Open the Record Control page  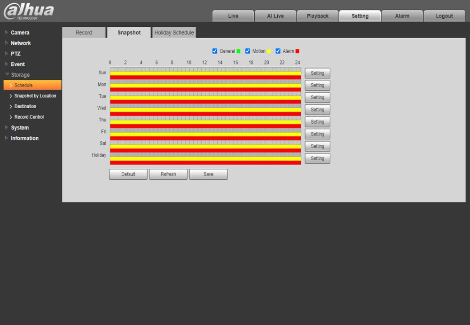29,117
